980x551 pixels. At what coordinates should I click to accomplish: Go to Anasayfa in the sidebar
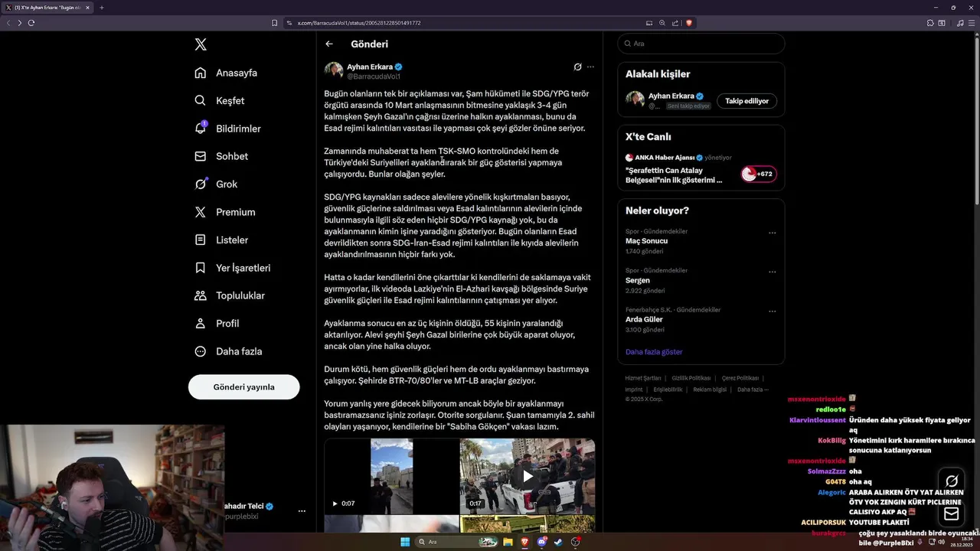coord(226,73)
